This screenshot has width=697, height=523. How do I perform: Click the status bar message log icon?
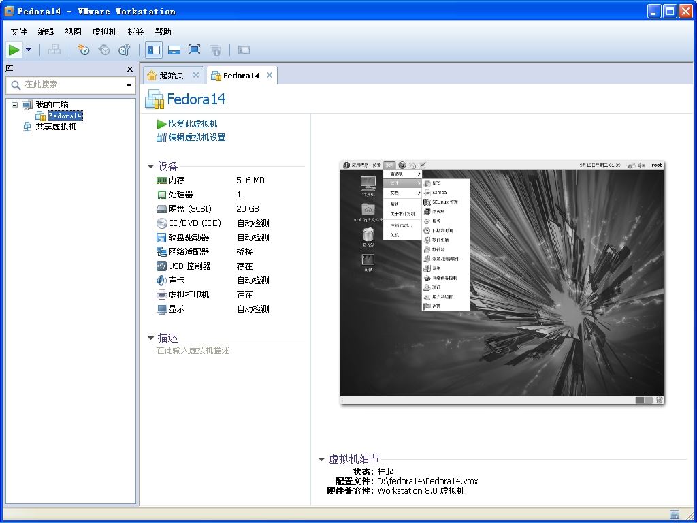pos(675,515)
